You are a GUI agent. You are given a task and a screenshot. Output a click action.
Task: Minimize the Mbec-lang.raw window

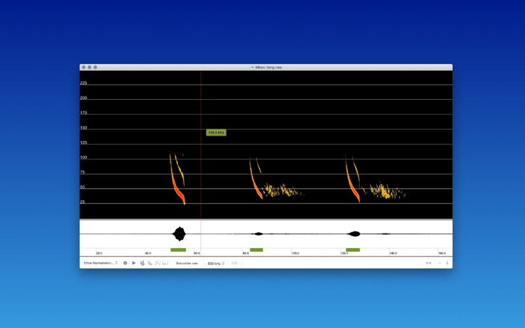[x=89, y=68]
